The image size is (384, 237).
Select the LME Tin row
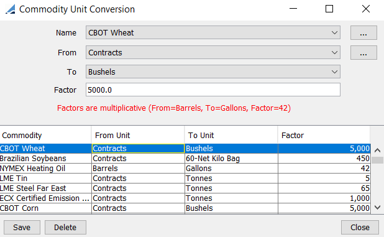[185, 178]
